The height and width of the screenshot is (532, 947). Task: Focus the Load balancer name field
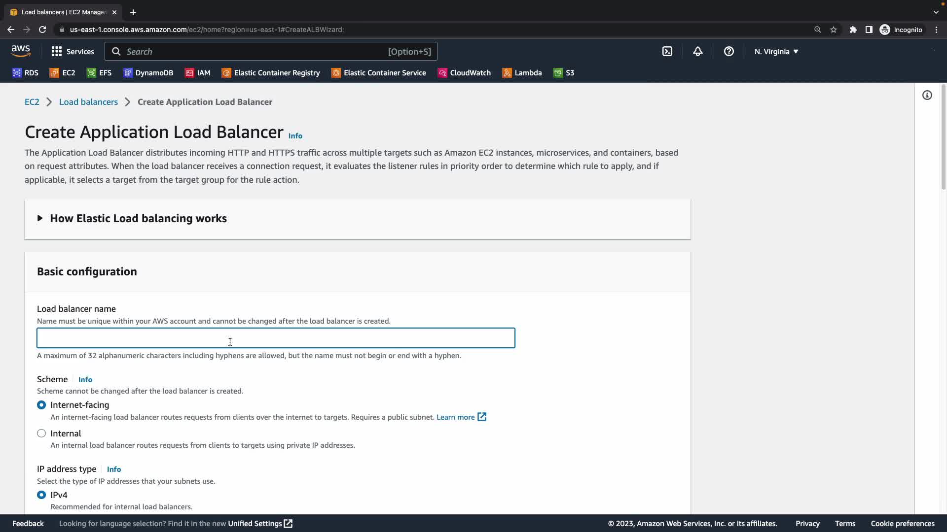(276, 338)
